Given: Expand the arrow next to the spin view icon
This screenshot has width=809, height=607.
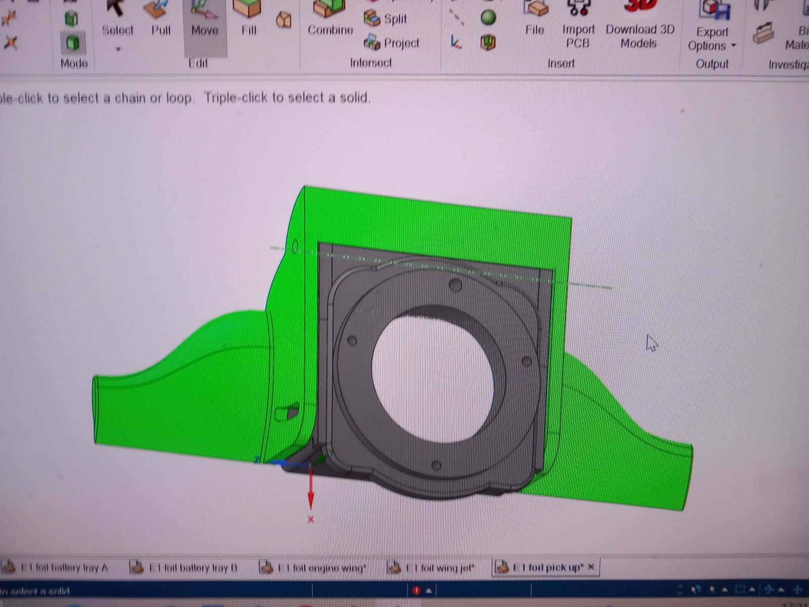Looking at the screenshot, I should 782,590.
